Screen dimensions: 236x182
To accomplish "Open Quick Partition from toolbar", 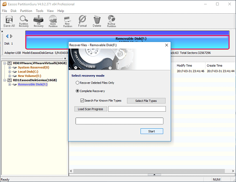I will (53, 21).
